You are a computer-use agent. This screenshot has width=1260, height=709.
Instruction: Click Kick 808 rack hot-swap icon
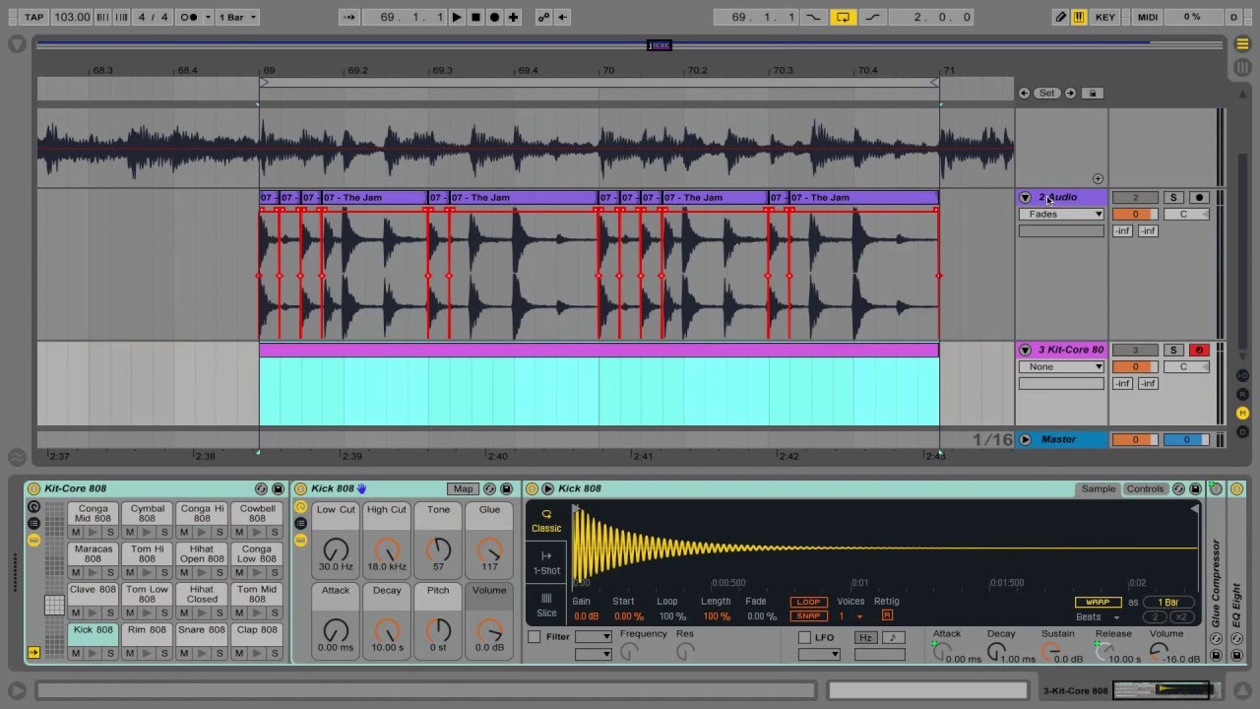489,488
